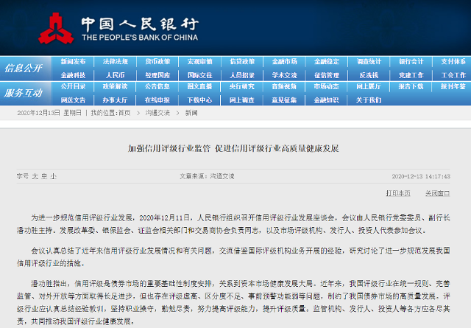Click the timestamp 2020-12-13 14:17:43
471x328 pixels.
(x=421, y=176)
